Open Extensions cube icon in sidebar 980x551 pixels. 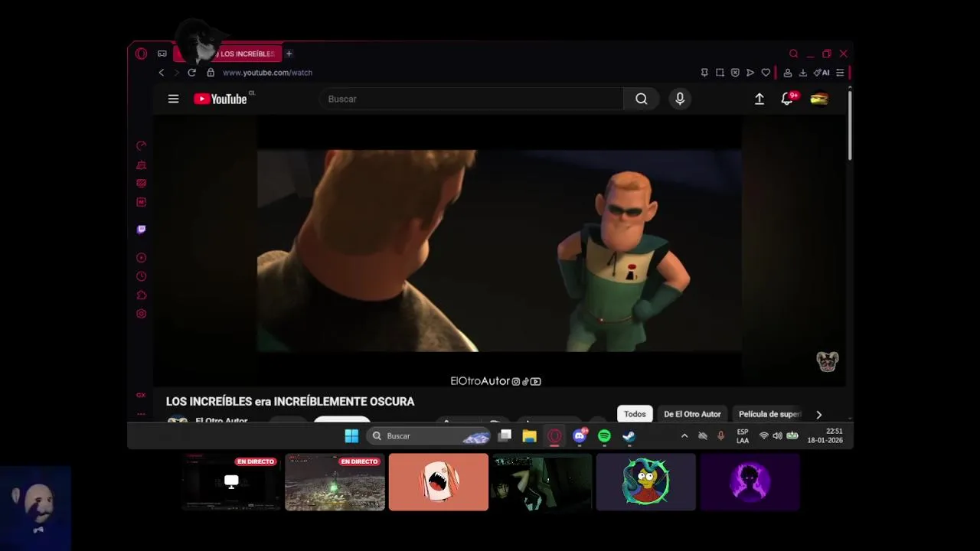pyautogui.click(x=141, y=295)
